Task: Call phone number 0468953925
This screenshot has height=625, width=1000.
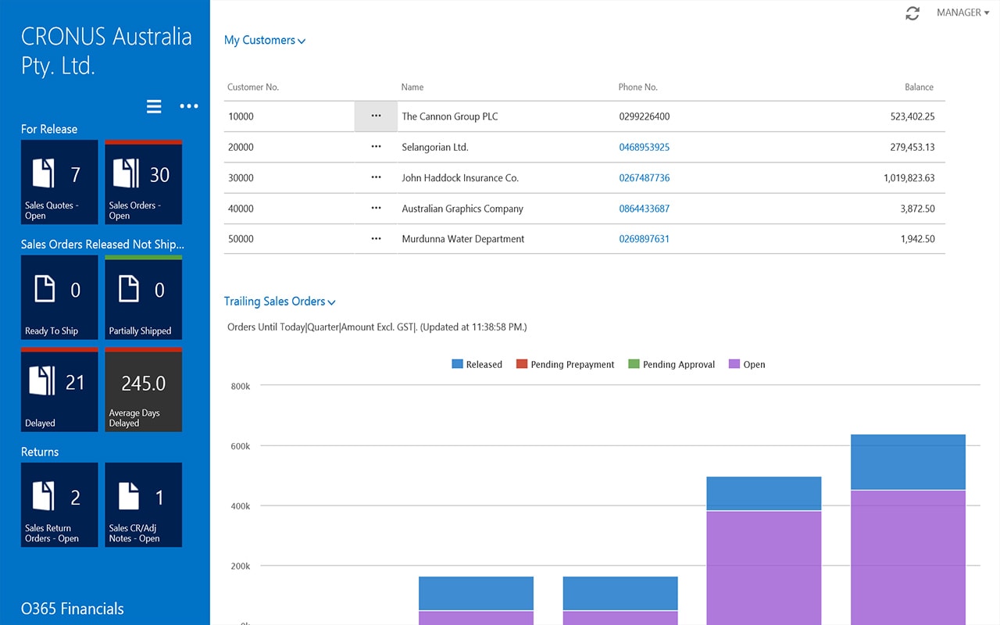Action: click(645, 148)
